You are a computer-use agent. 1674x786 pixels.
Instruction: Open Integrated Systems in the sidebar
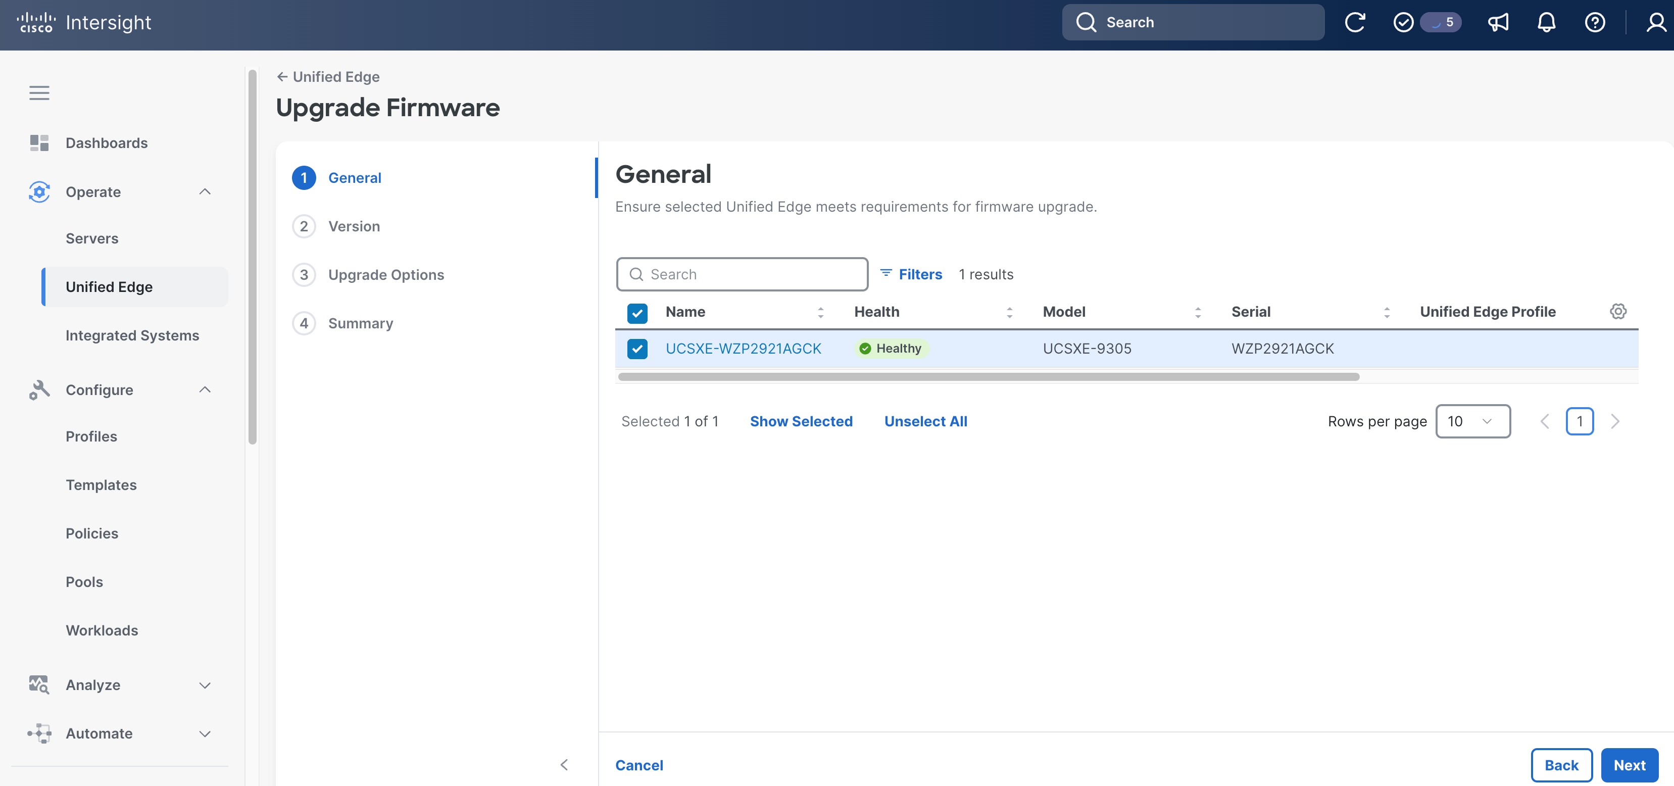pyautogui.click(x=132, y=335)
